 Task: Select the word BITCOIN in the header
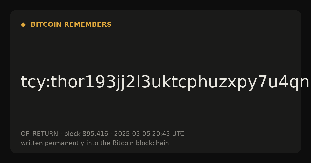click(46, 25)
